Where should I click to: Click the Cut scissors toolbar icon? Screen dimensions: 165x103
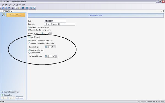(x=13, y=8)
